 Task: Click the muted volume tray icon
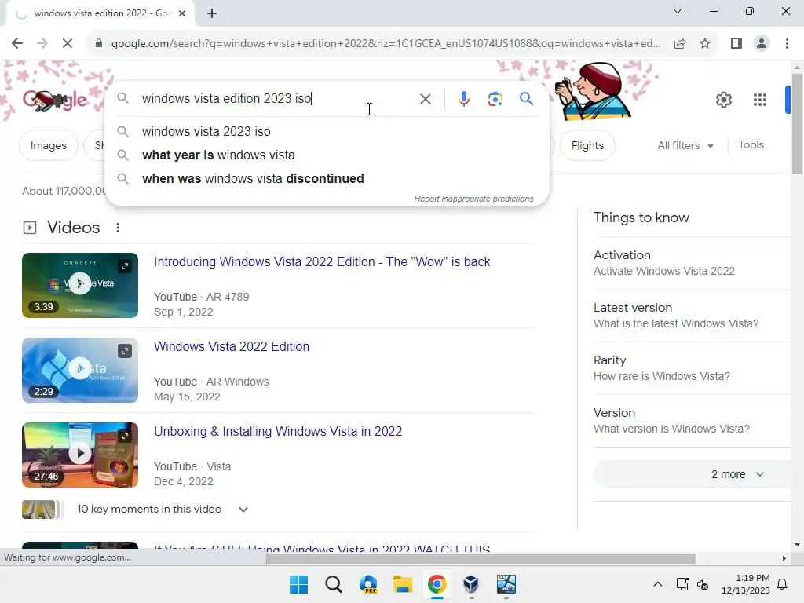(x=703, y=584)
